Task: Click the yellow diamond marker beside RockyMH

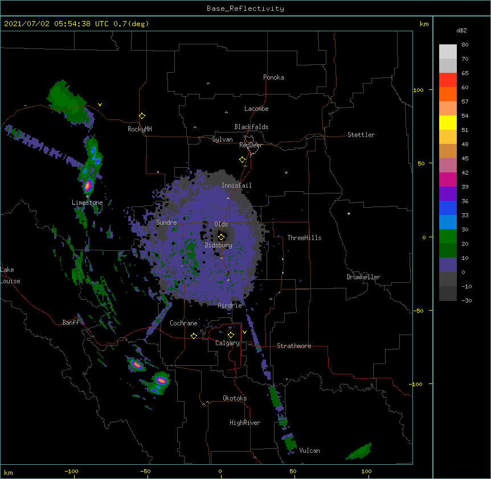Action: (142, 116)
